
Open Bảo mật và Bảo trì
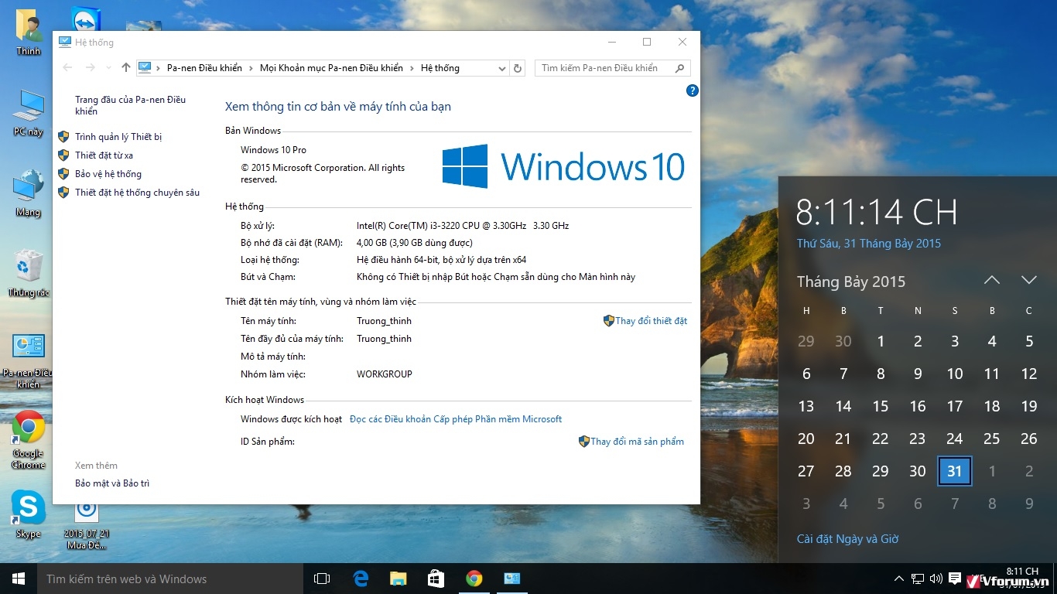tap(112, 483)
